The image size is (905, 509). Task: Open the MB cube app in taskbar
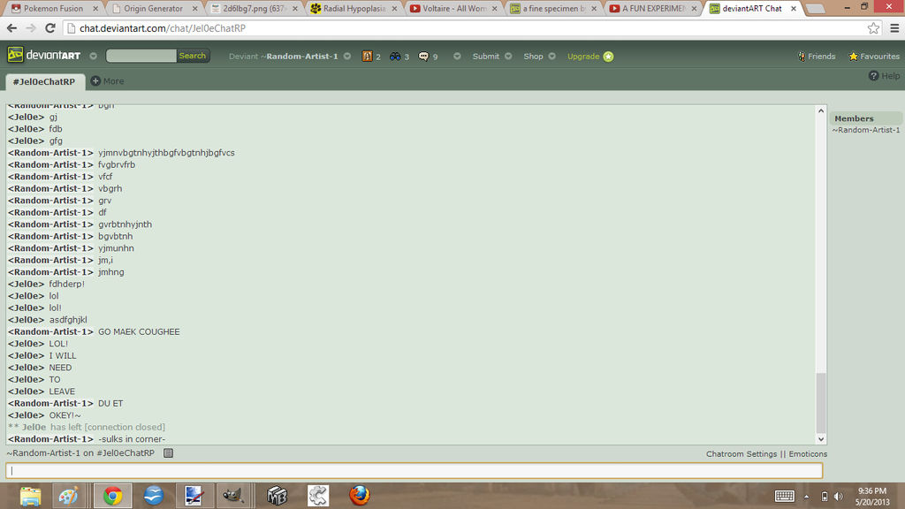click(x=277, y=496)
